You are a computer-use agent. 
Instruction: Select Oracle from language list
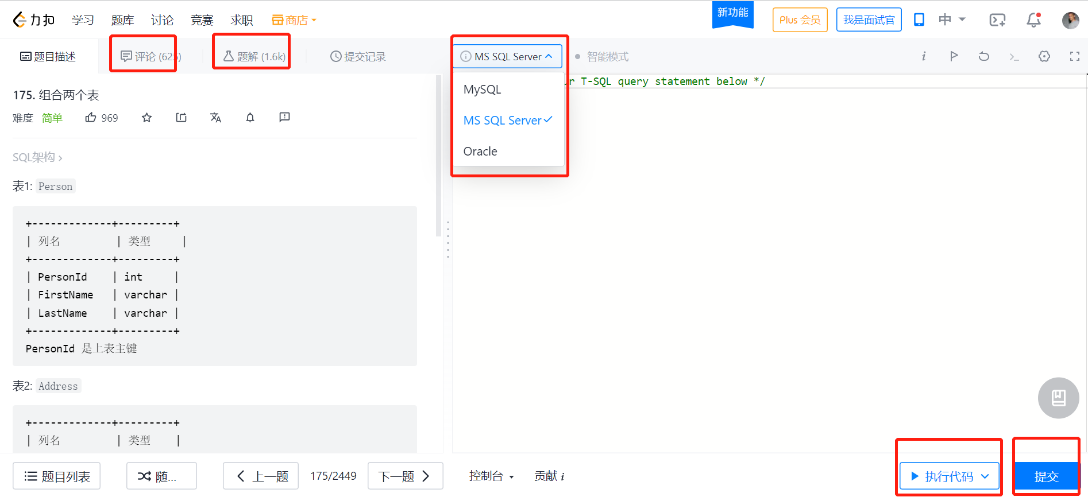(x=508, y=152)
